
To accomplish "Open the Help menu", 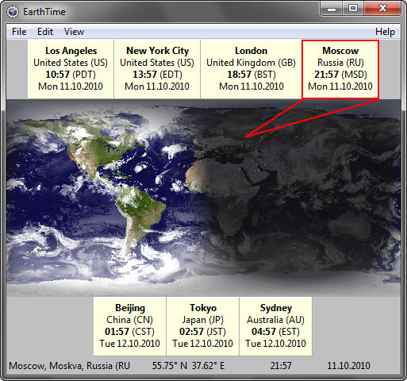I will point(385,32).
